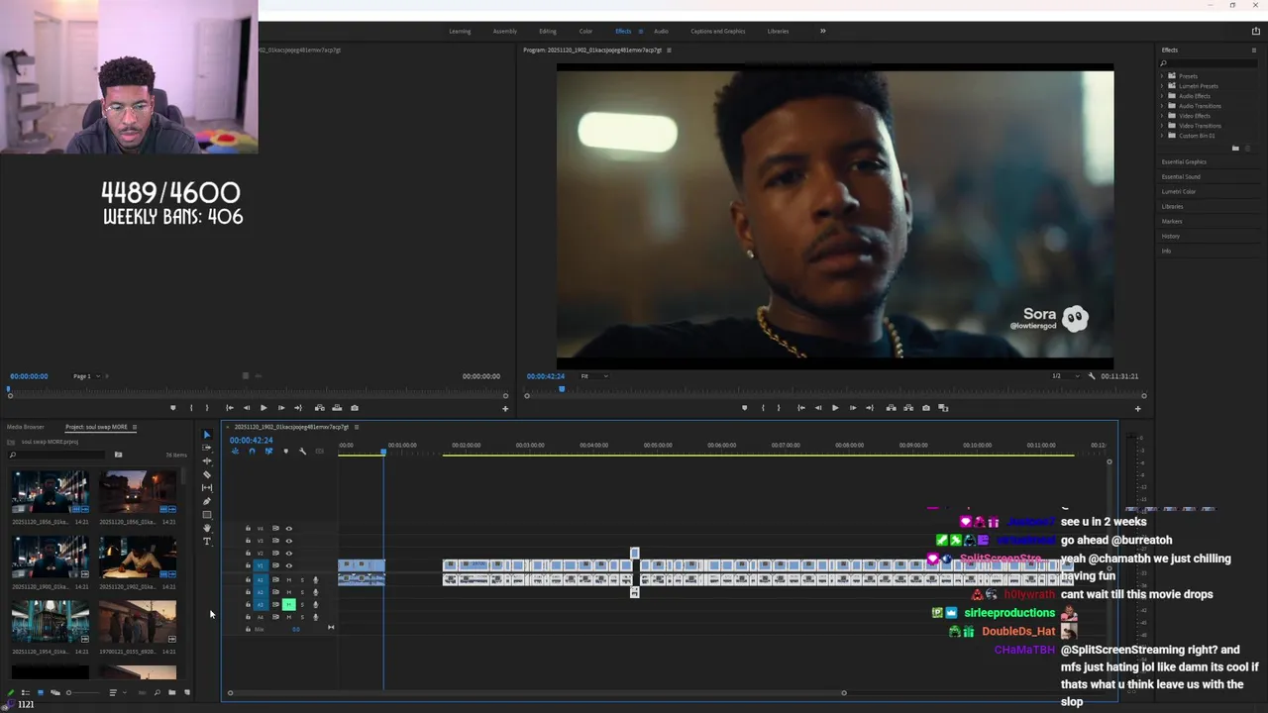1268x713 pixels.
Task: Toggle V4 track output eye
Action: [289, 528]
